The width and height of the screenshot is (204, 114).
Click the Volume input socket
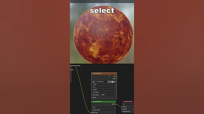click(122, 109)
